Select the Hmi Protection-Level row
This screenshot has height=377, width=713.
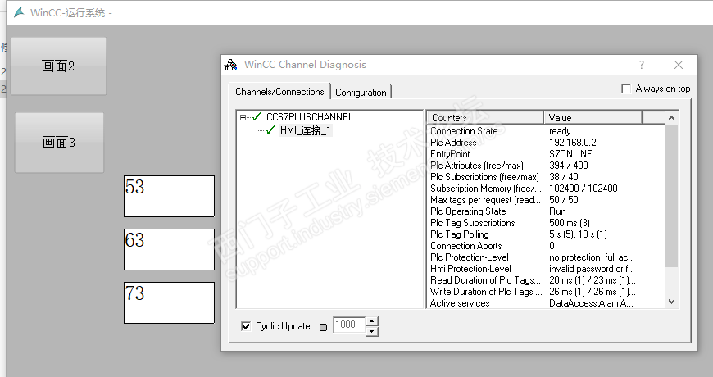pos(546,269)
